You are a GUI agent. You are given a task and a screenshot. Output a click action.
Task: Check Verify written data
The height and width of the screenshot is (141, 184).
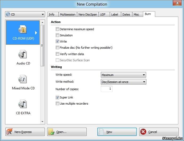tap(57, 54)
